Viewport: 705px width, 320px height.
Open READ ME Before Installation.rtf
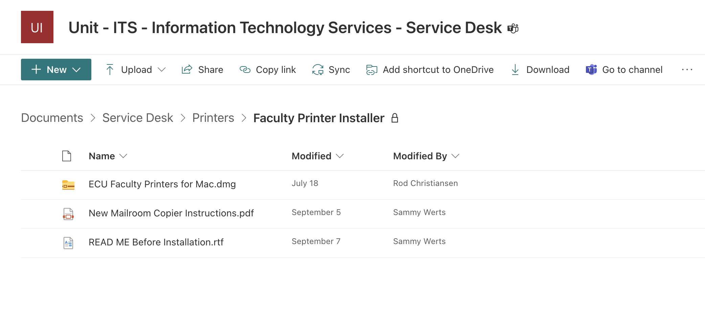pyautogui.click(x=156, y=242)
